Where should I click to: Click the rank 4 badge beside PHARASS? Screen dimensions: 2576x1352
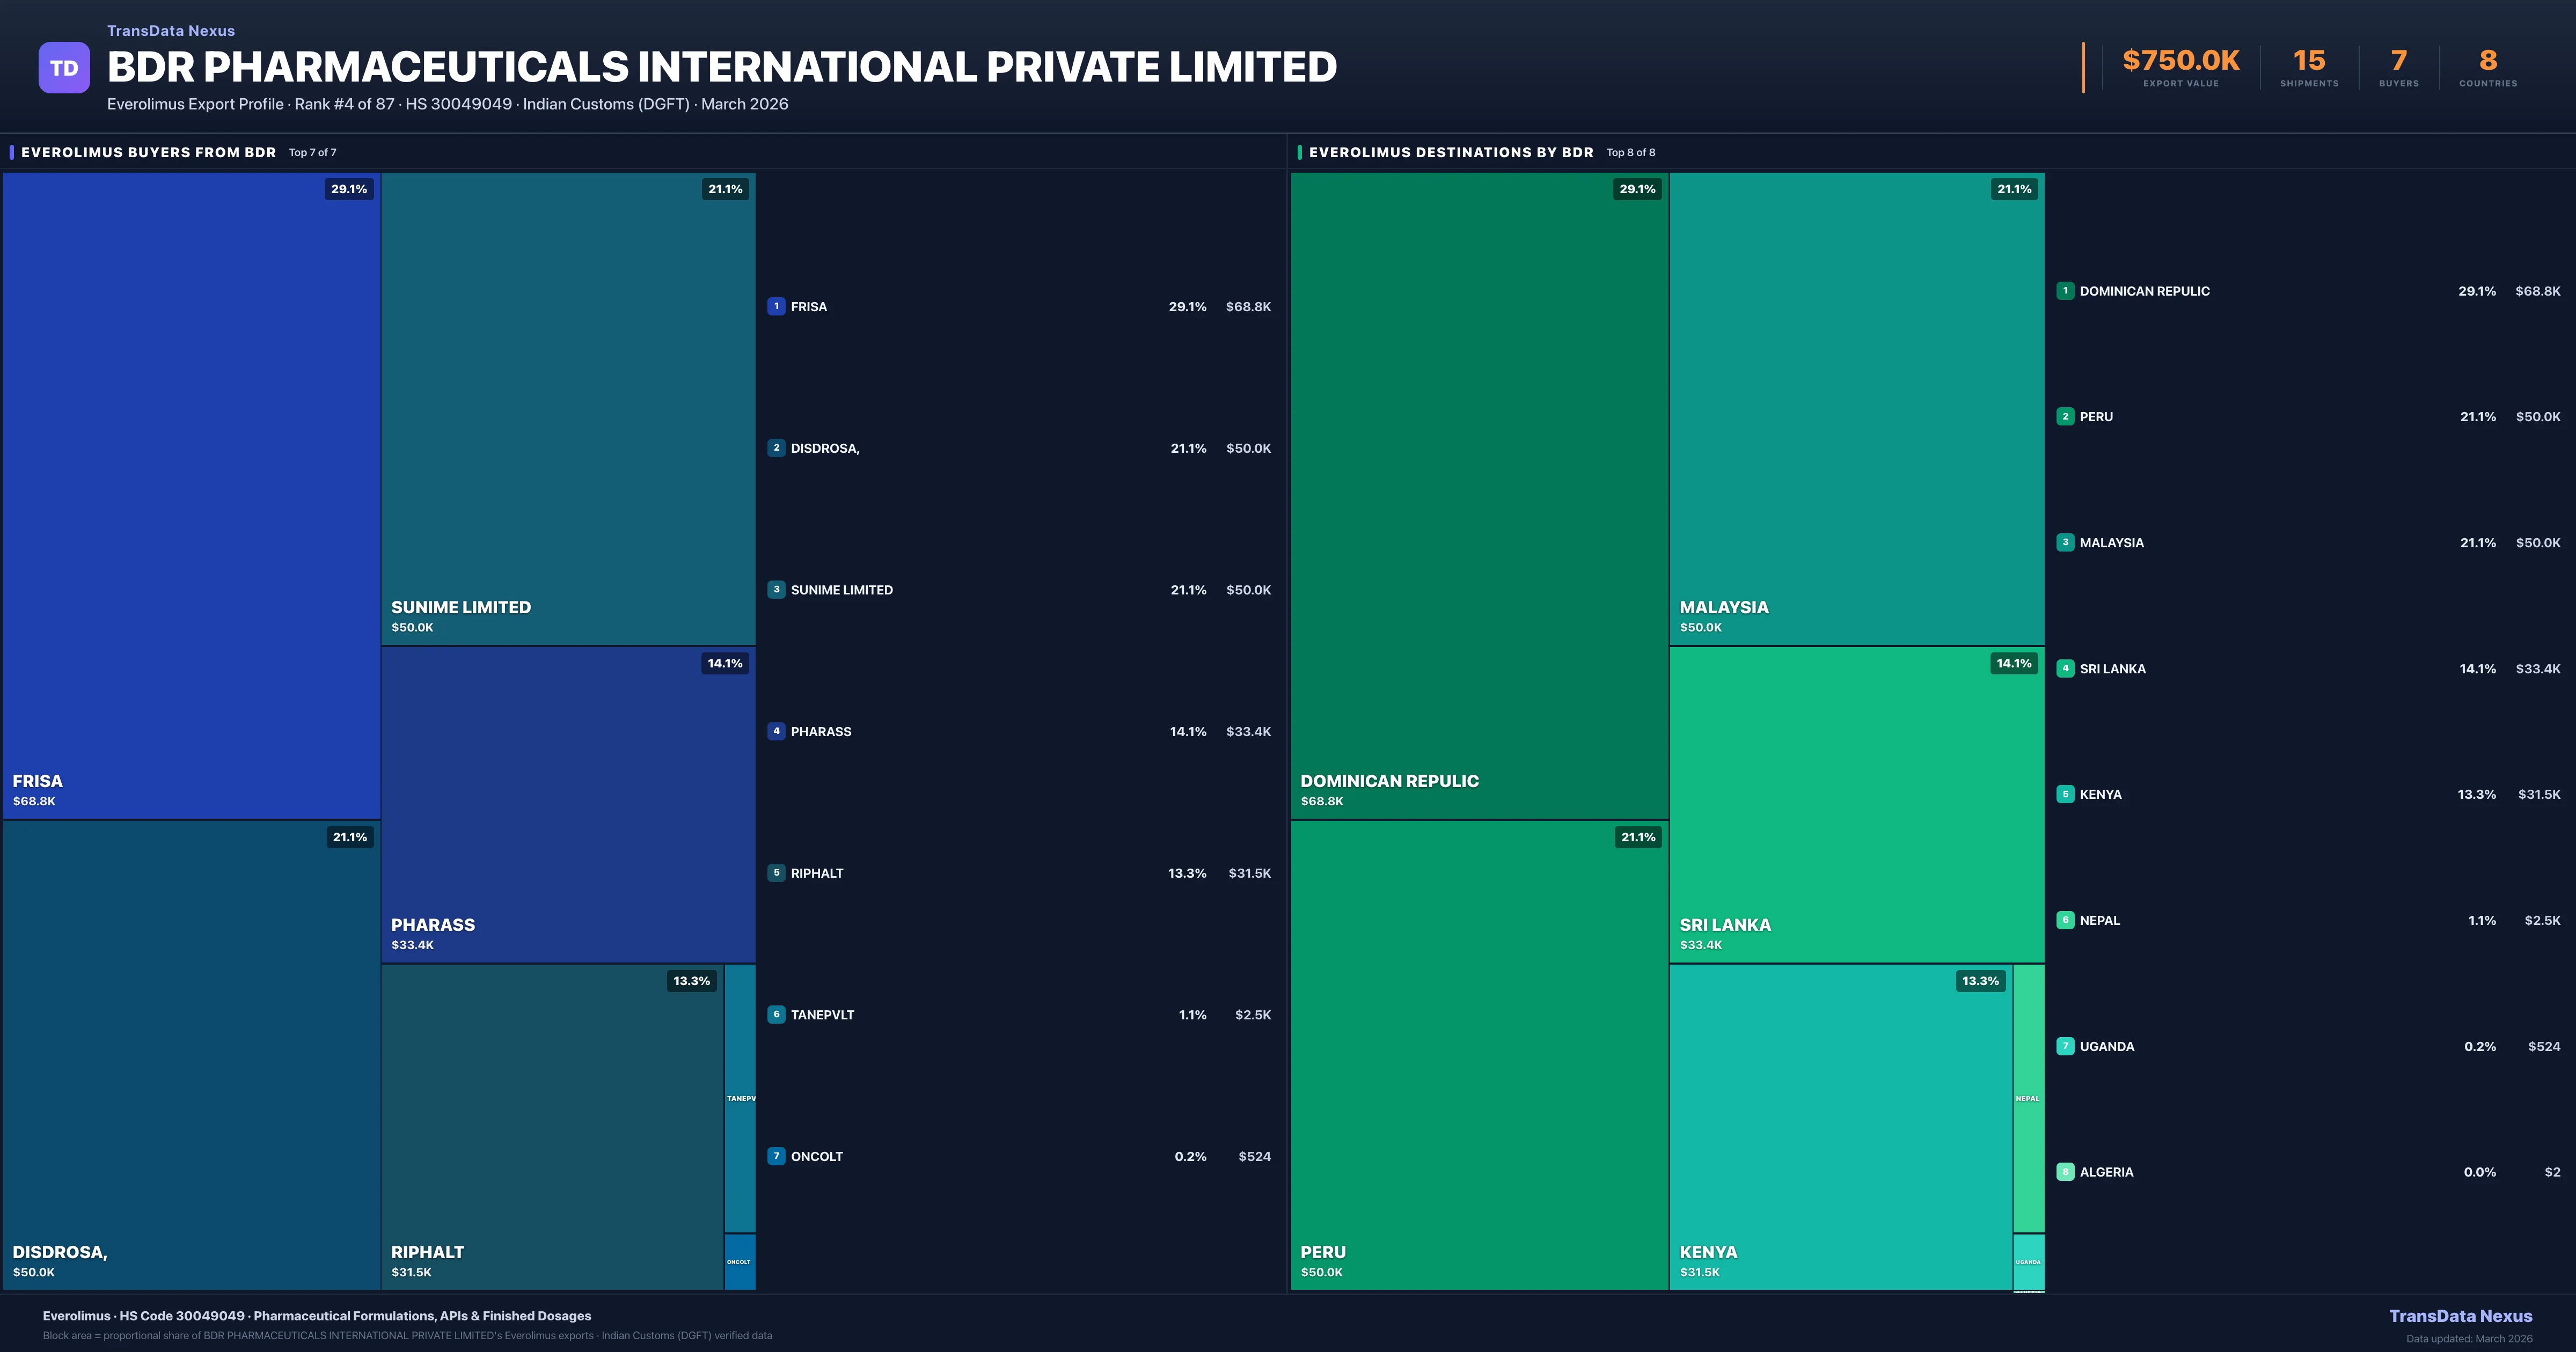click(776, 731)
